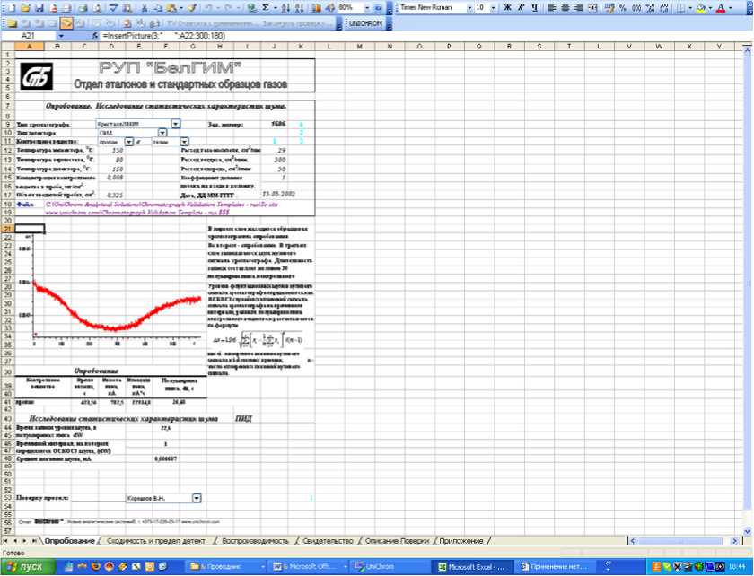Align cell text to the left

tap(551, 8)
